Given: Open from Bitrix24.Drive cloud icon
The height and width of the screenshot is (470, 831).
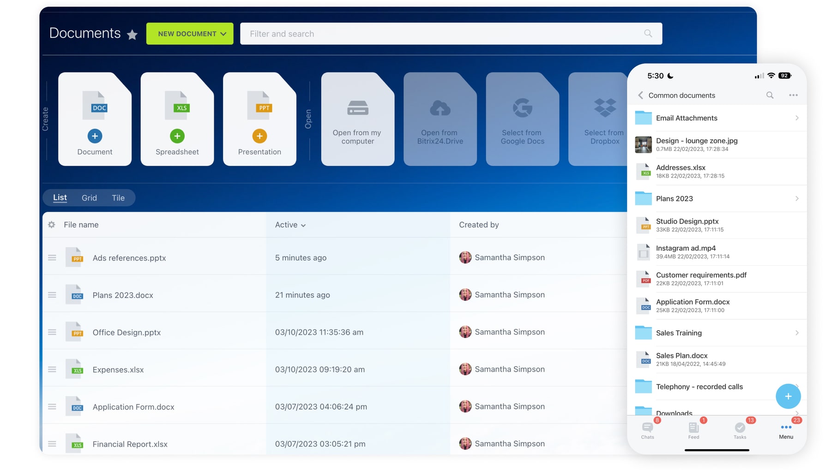Looking at the screenshot, I should [440, 109].
